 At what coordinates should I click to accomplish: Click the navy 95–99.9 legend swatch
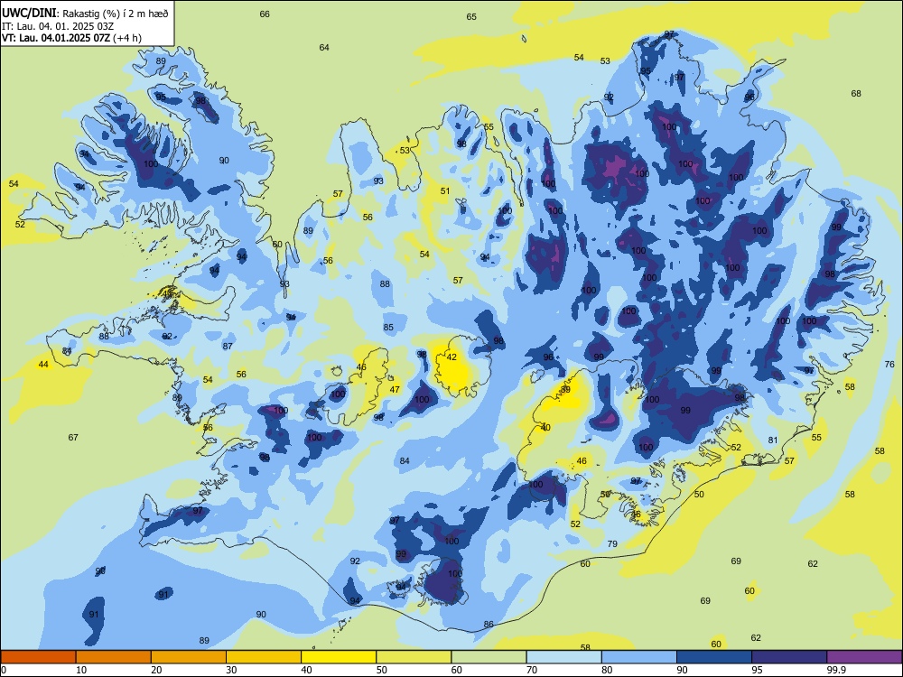[789, 657]
